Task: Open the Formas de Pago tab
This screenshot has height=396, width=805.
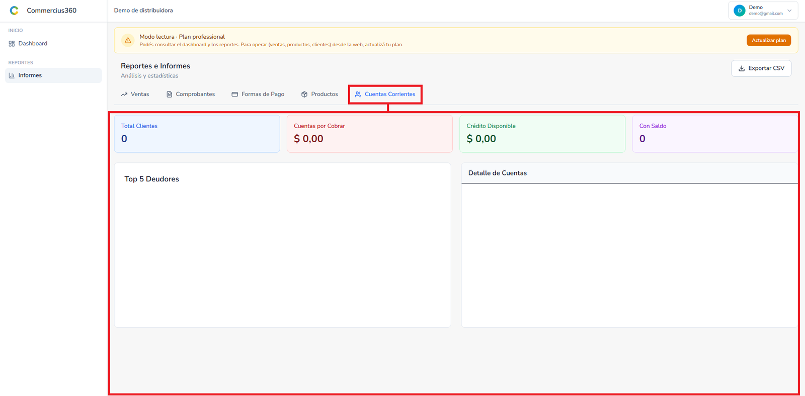Action: [258, 94]
